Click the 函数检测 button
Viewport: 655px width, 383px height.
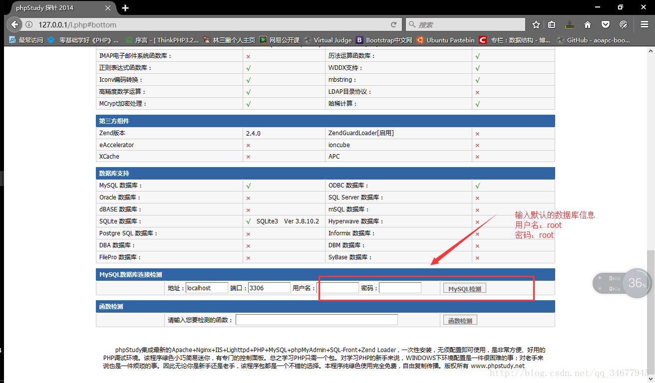(x=460, y=320)
